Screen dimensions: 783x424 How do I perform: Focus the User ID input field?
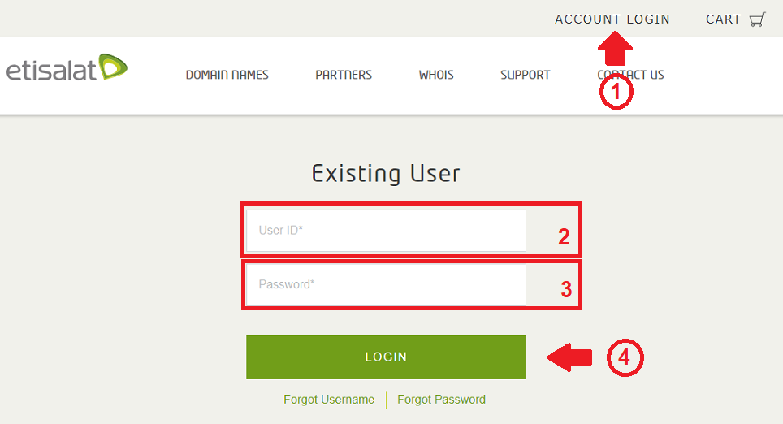[386, 231]
